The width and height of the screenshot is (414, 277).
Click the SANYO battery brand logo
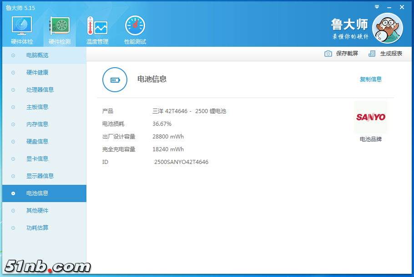pyautogui.click(x=370, y=117)
